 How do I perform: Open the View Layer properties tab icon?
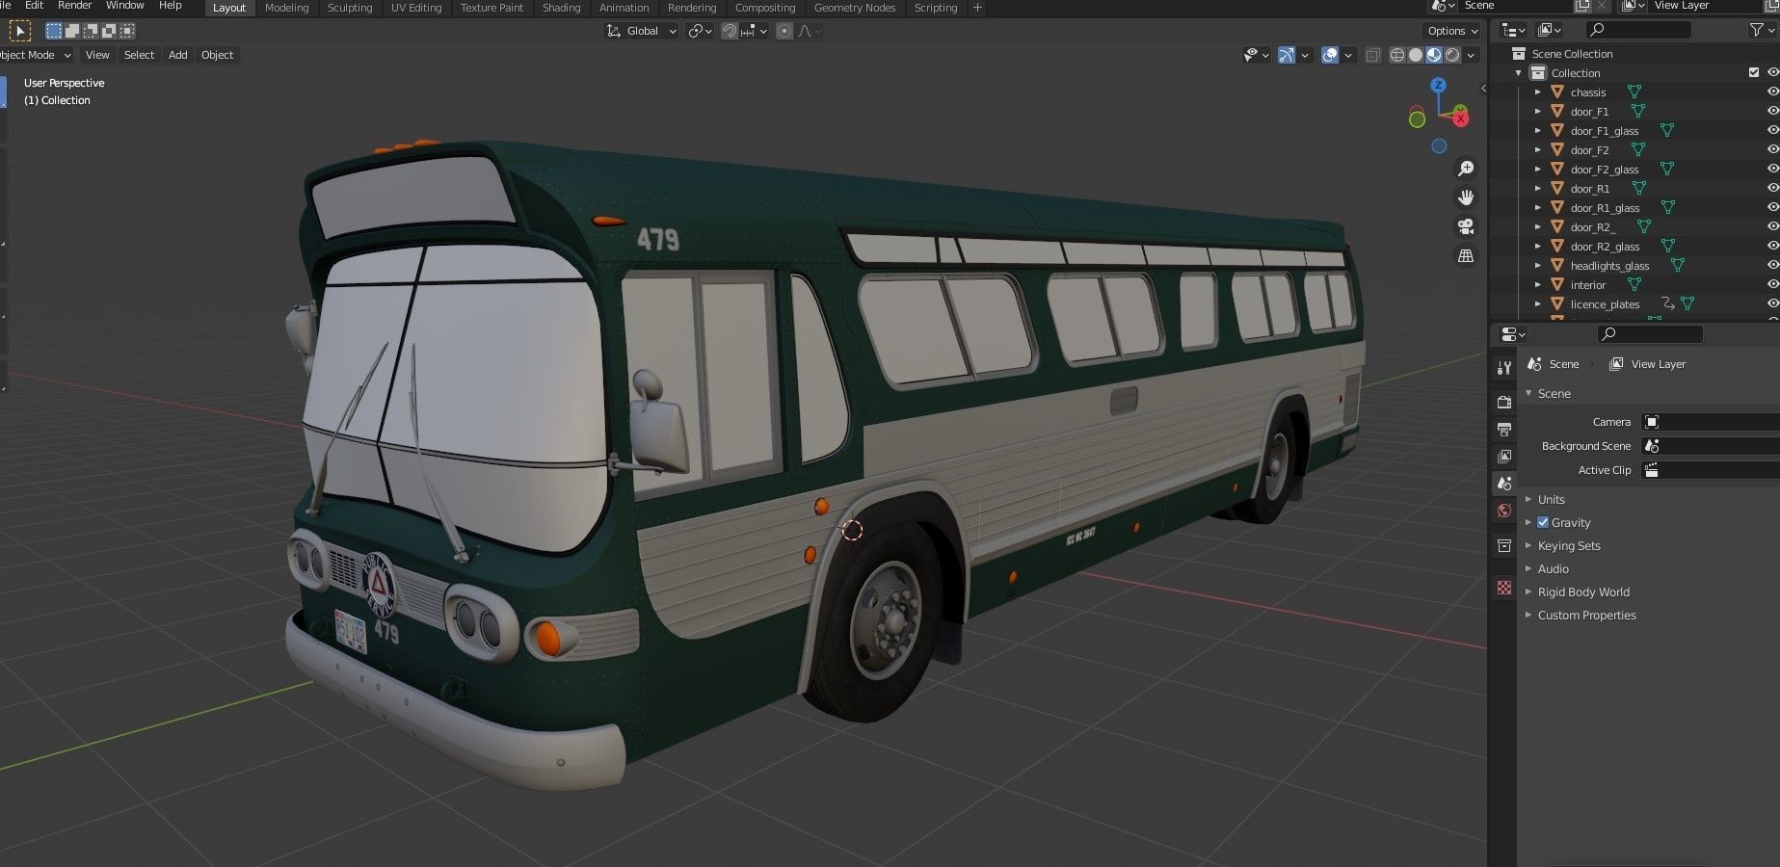(x=1503, y=456)
